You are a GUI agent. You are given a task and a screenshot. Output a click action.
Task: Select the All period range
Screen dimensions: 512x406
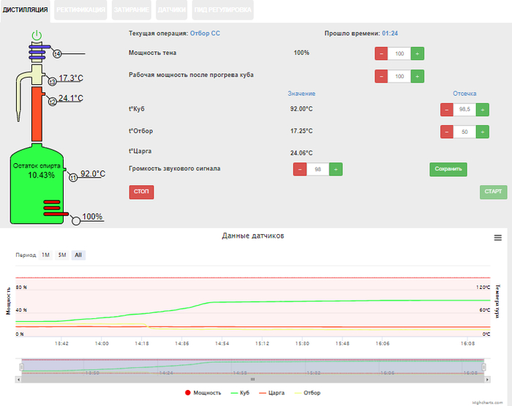78,255
